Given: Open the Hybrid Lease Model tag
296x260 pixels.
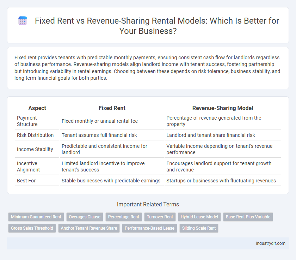Looking at the screenshot, I should pyautogui.click(x=199, y=217).
